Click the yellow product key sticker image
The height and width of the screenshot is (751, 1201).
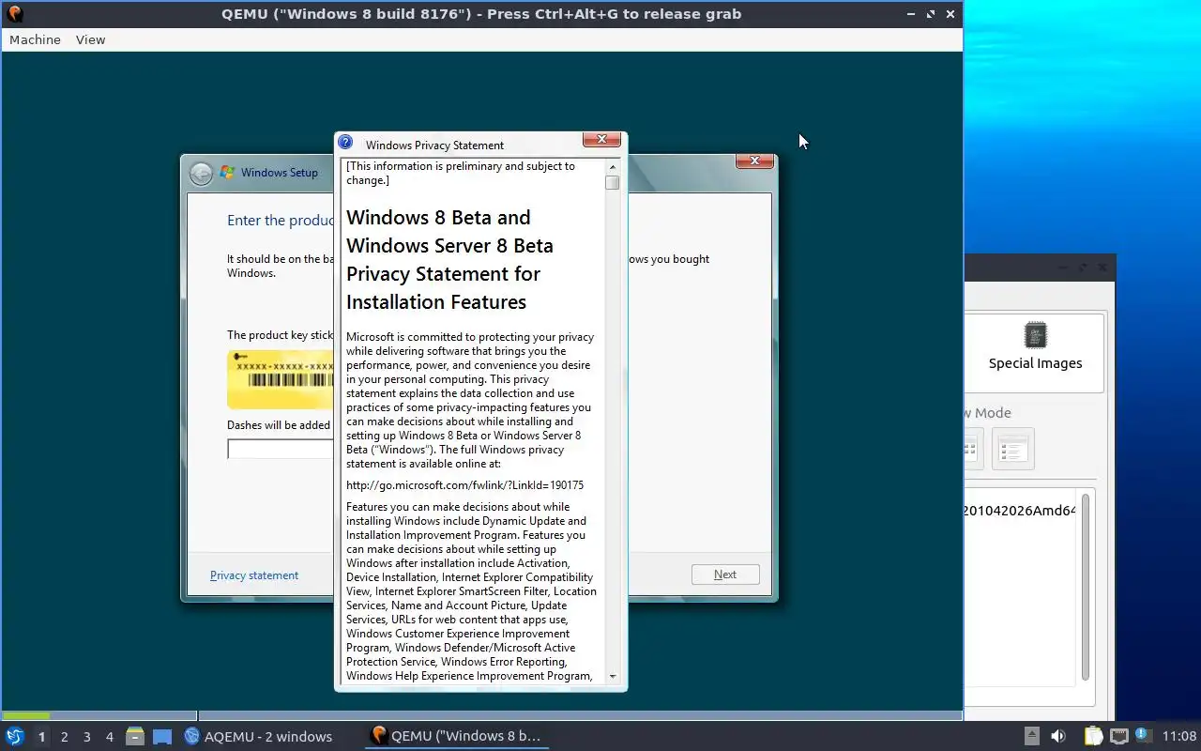(281, 379)
